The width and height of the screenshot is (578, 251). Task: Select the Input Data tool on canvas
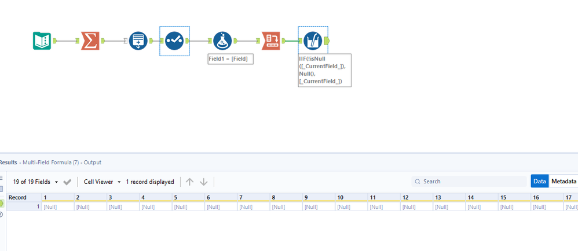[x=42, y=41]
